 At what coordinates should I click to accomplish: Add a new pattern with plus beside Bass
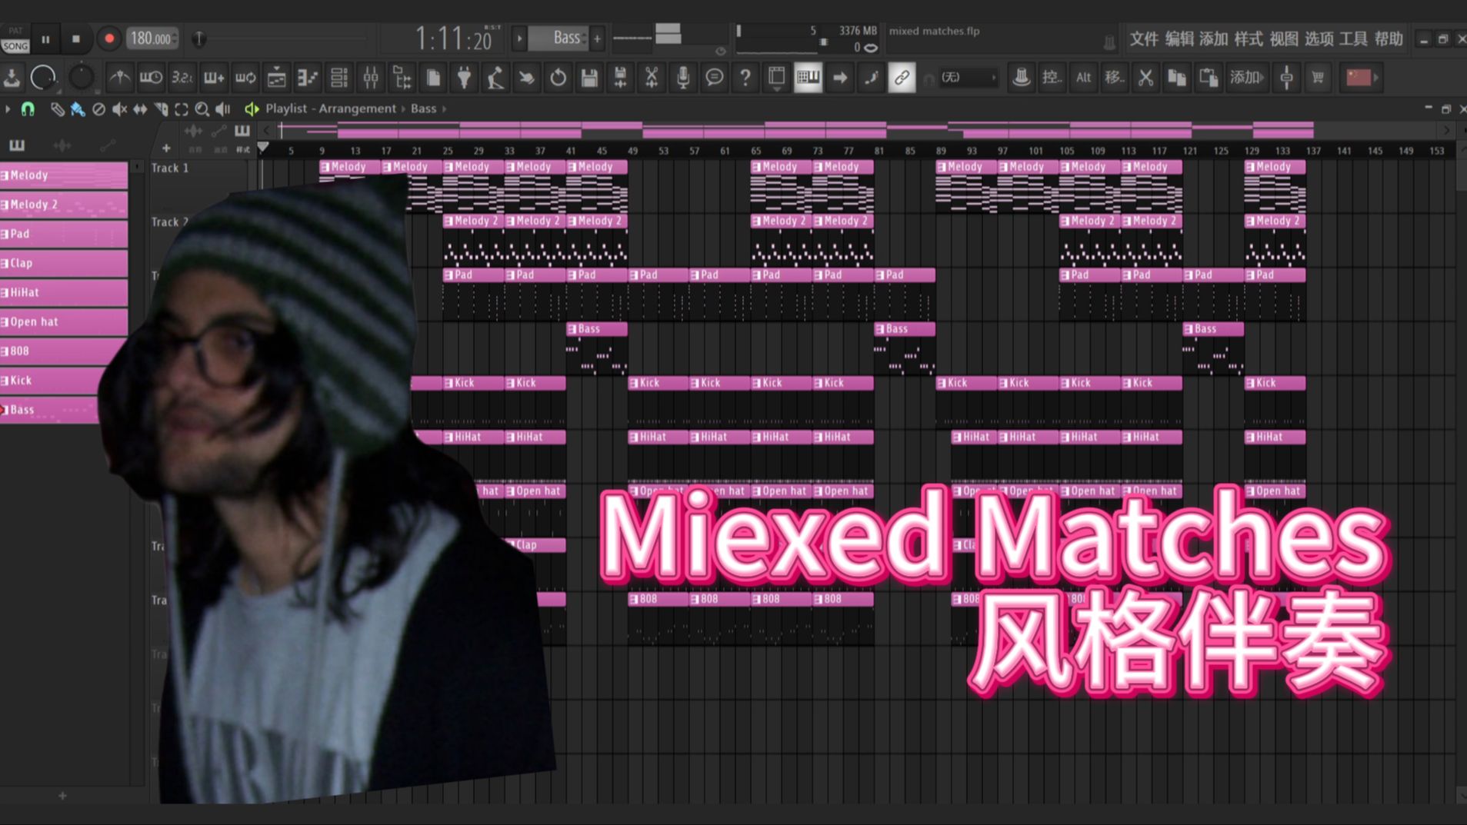pos(597,38)
